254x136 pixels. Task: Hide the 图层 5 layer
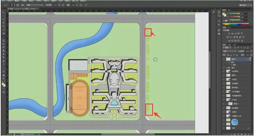click(224, 59)
